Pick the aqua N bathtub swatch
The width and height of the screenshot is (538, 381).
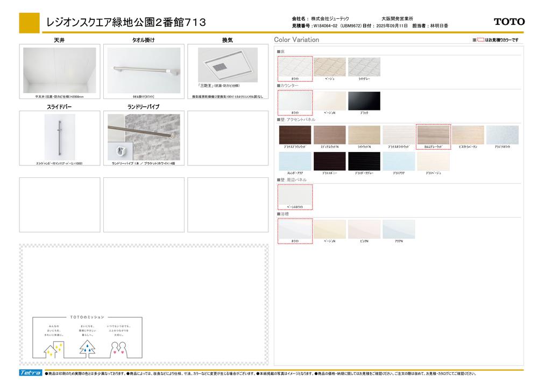click(x=398, y=229)
